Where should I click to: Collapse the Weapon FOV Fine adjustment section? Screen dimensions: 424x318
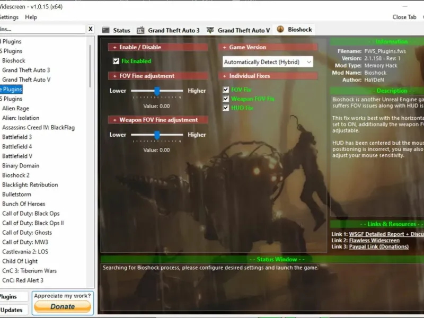point(158,120)
